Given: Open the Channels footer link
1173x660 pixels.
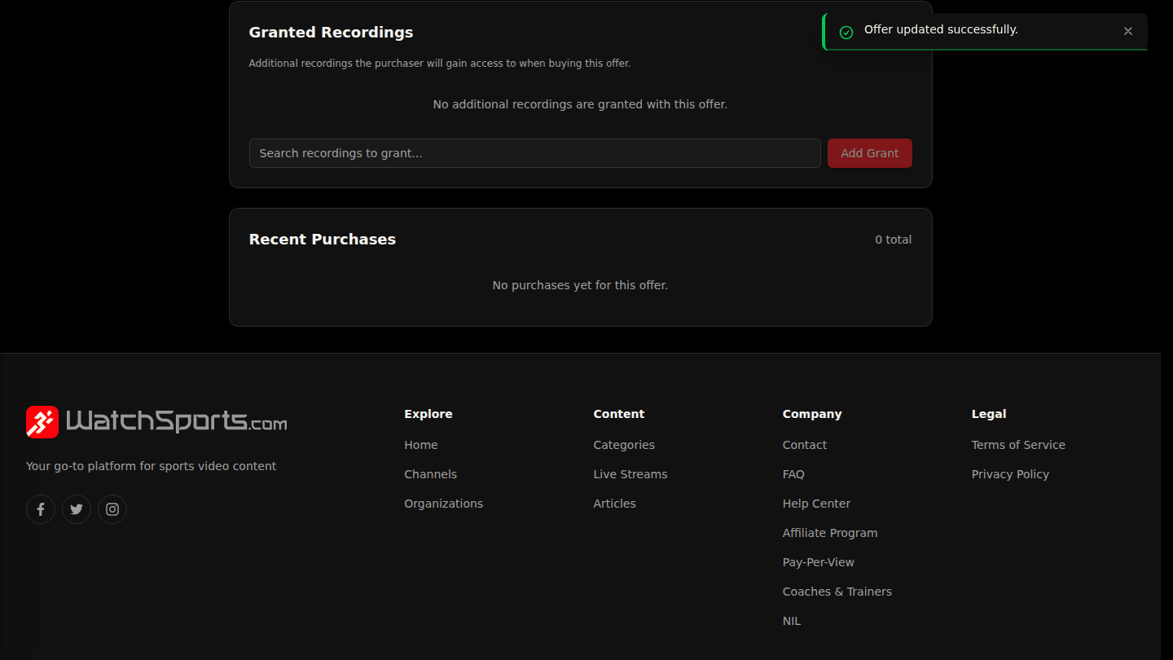Looking at the screenshot, I should pyautogui.click(x=431, y=474).
